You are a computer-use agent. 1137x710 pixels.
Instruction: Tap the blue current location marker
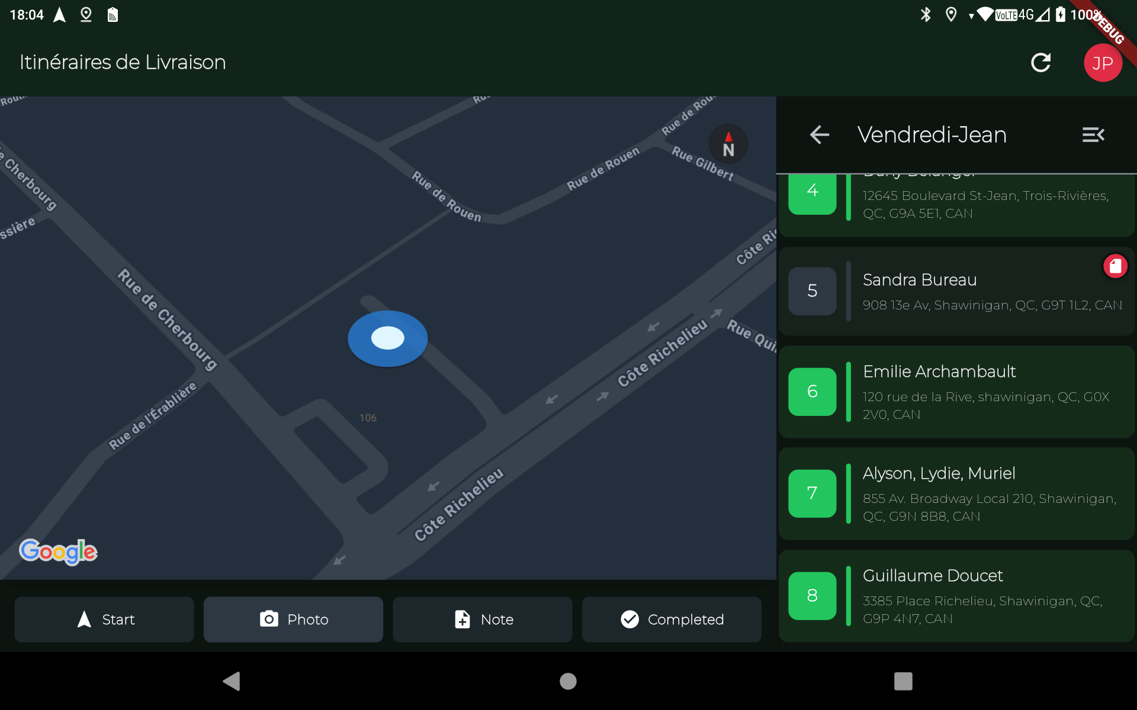387,338
